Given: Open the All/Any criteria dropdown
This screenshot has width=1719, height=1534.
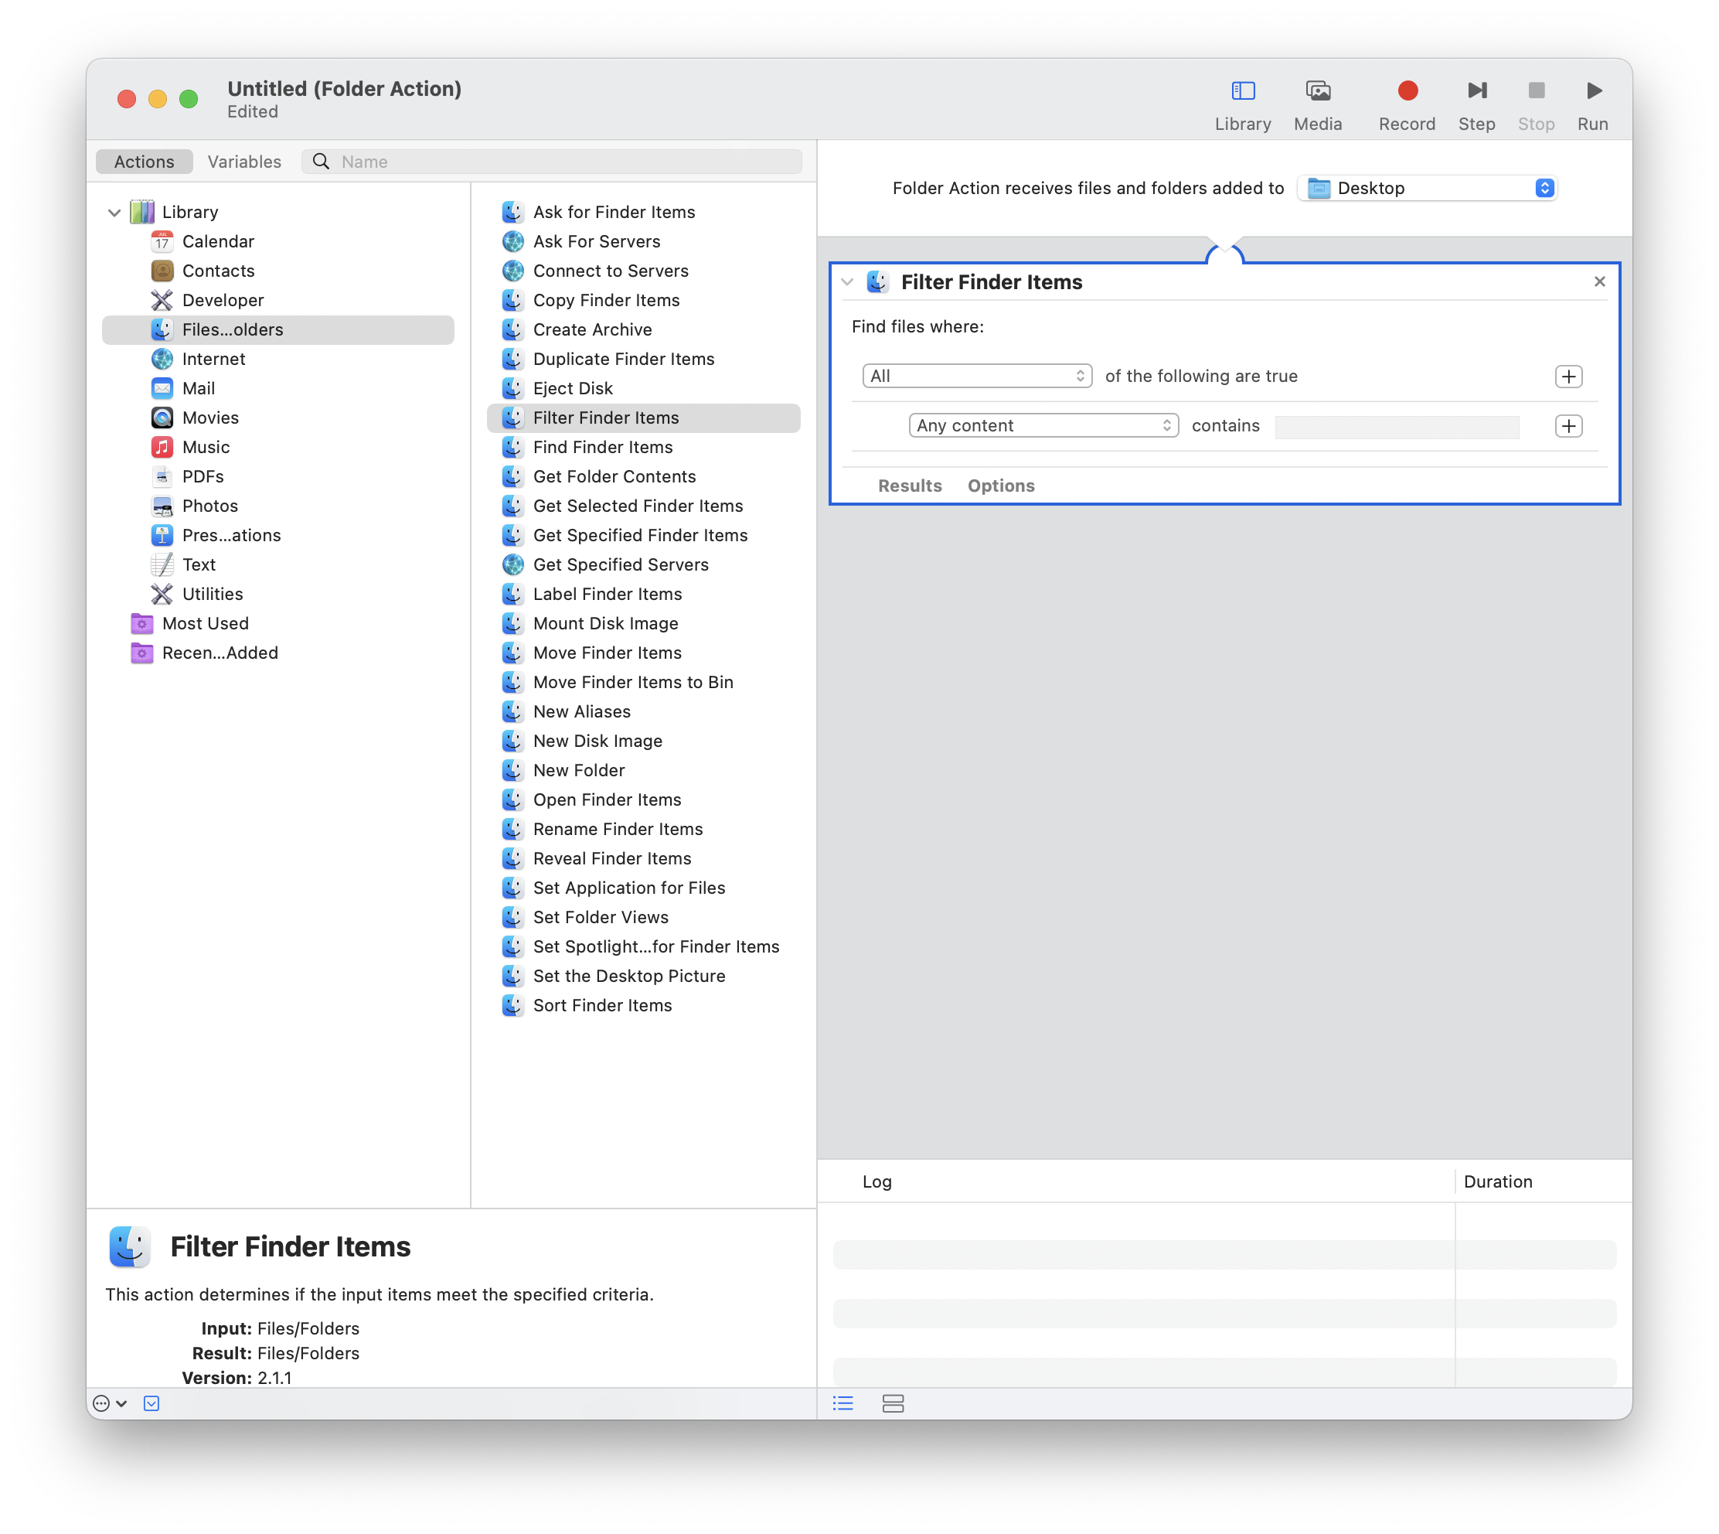Looking at the screenshot, I should pos(977,376).
